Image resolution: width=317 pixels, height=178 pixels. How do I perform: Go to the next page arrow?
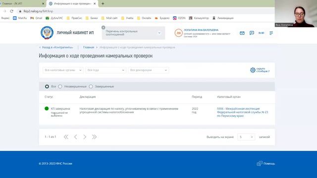[x=85, y=137]
